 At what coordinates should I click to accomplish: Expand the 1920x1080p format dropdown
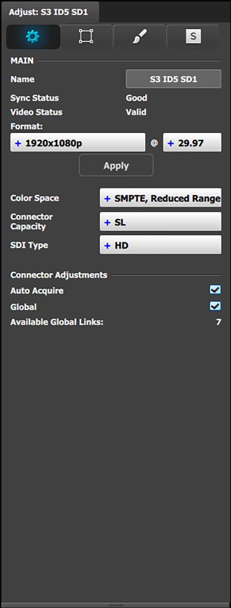pos(78,143)
